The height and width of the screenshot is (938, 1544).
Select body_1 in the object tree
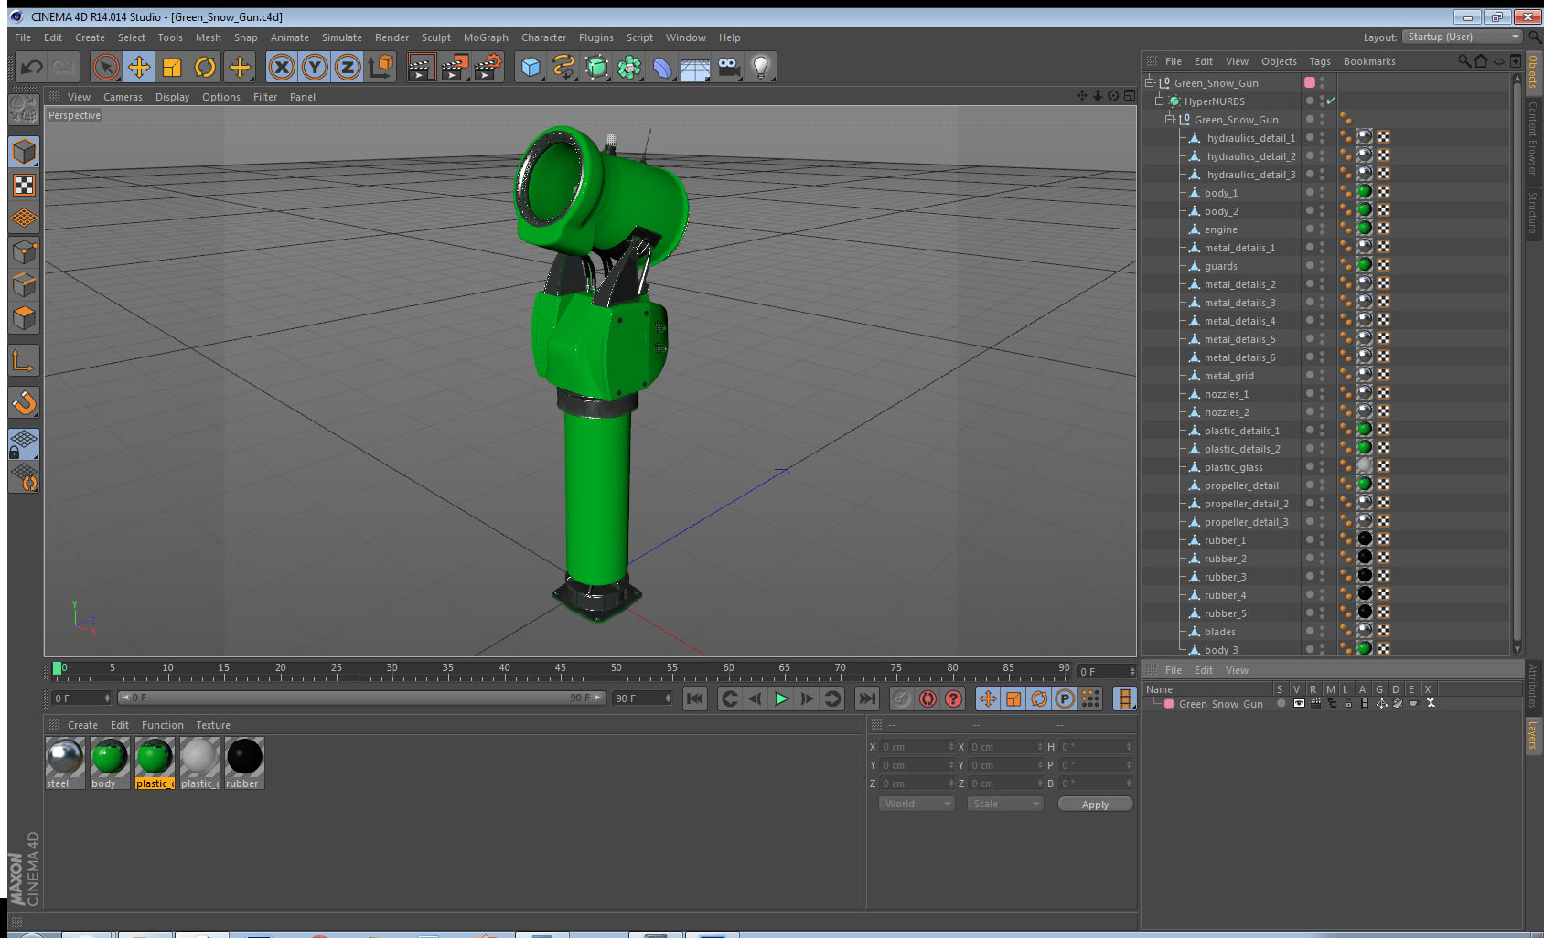tap(1220, 192)
